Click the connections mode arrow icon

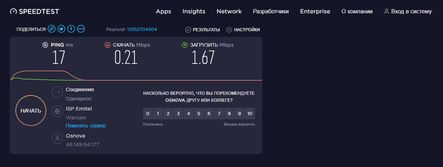pos(57,92)
